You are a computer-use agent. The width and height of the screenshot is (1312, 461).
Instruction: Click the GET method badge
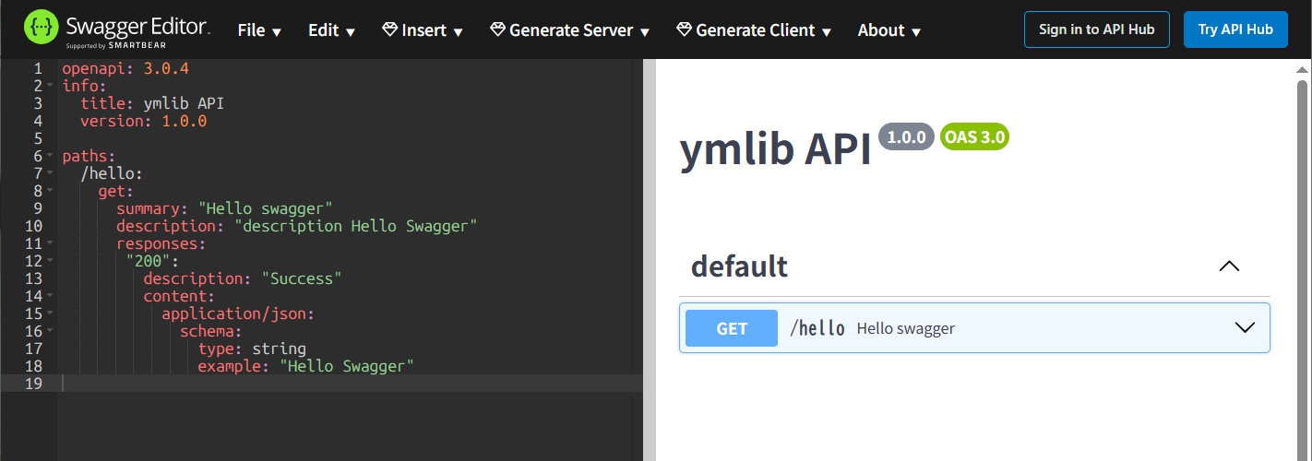click(x=732, y=328)
